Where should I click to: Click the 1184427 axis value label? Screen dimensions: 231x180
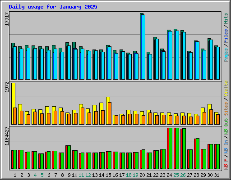click(7, 136)
